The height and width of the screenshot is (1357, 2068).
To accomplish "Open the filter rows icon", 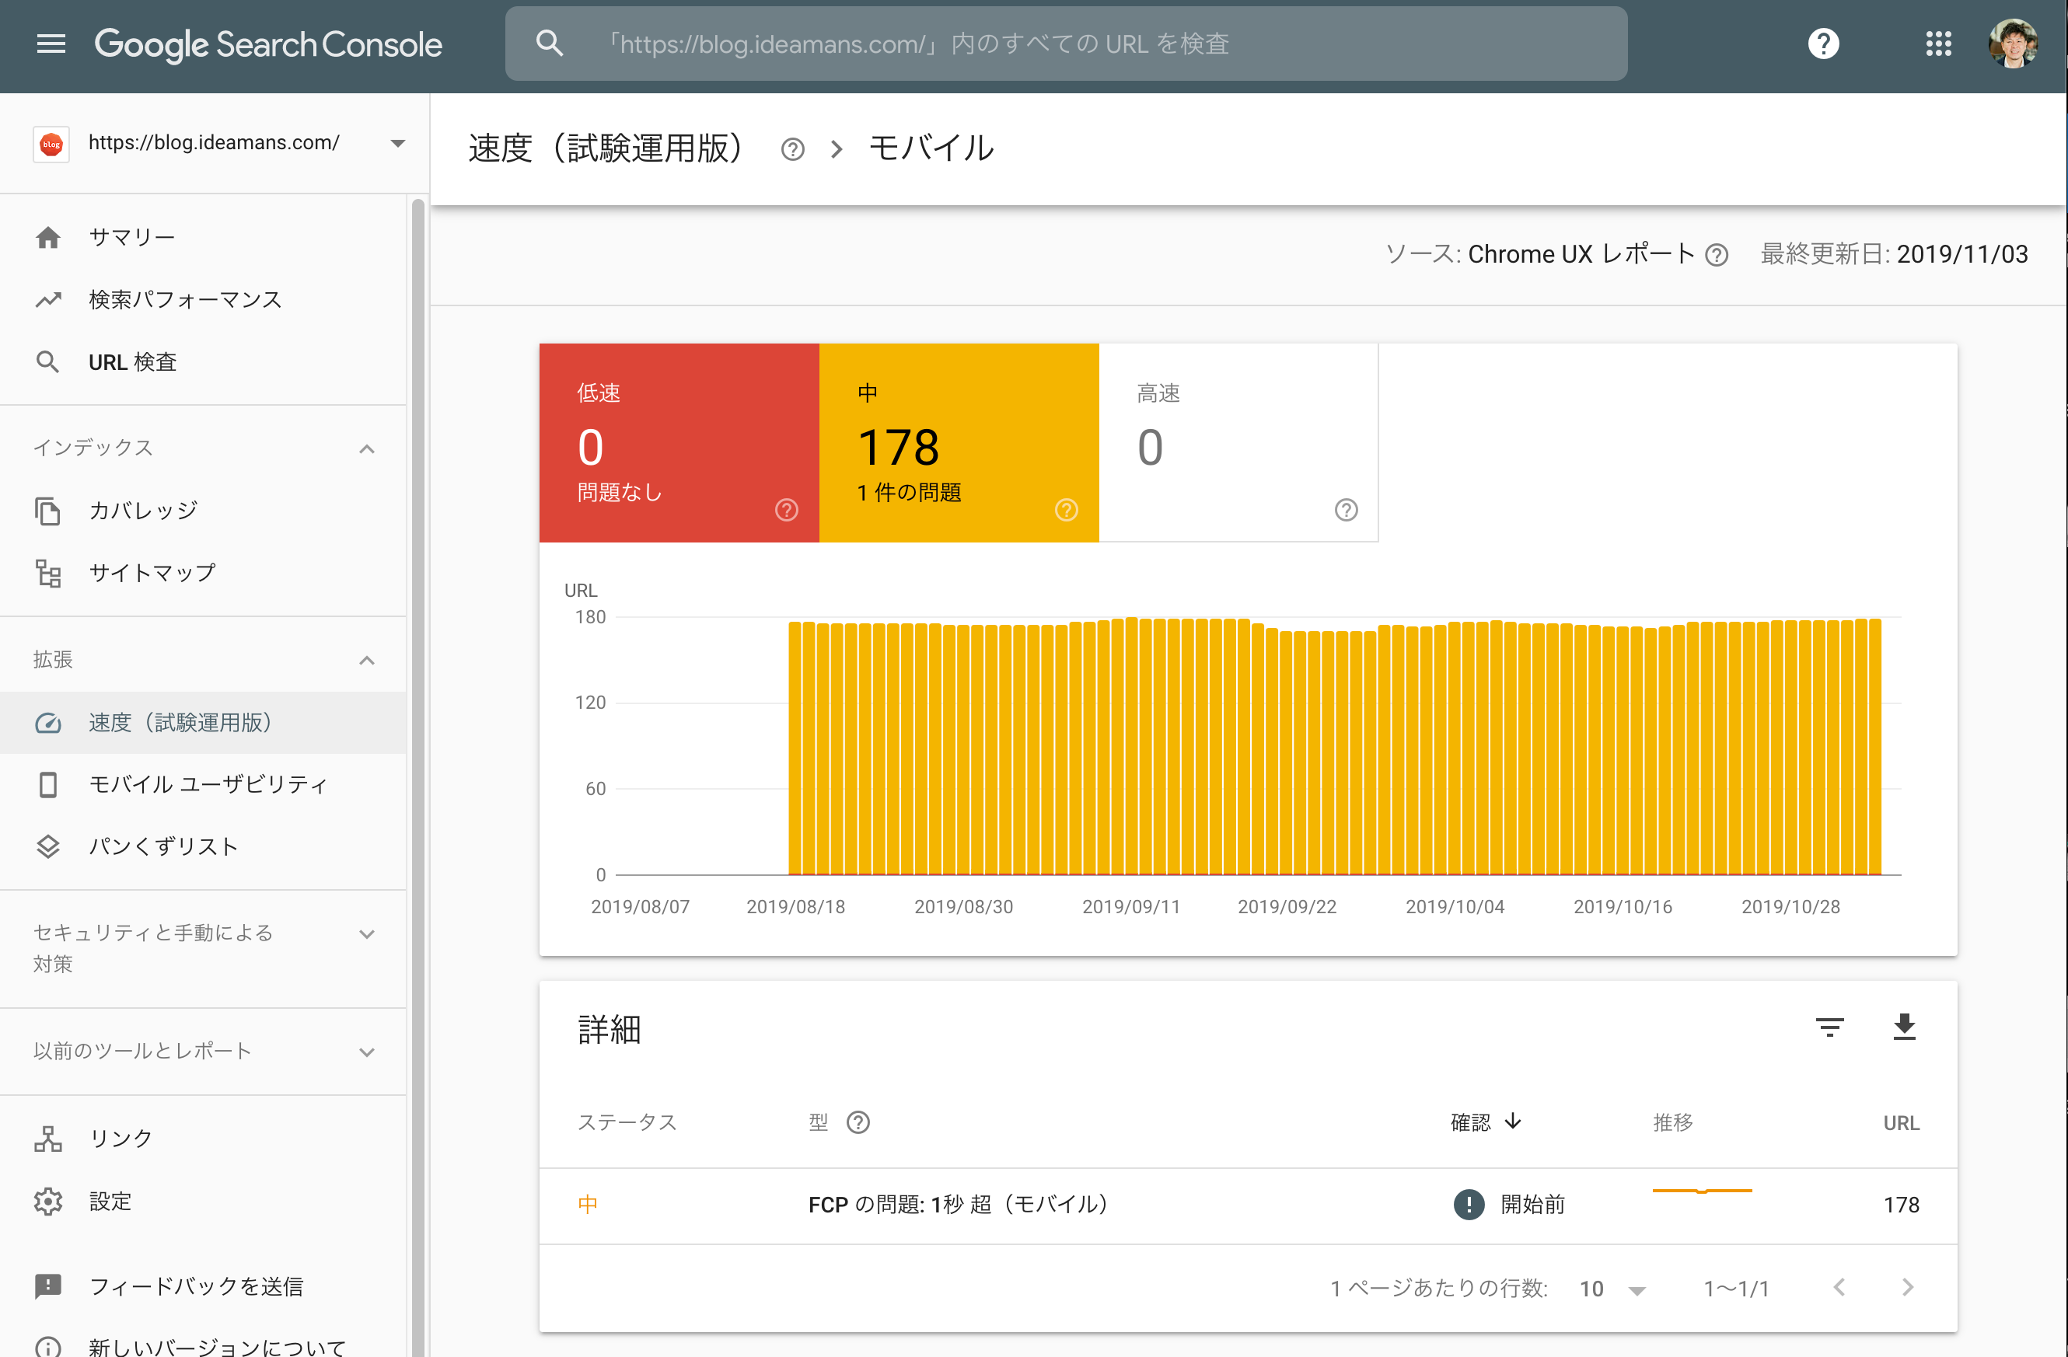I will 1829,1027.
